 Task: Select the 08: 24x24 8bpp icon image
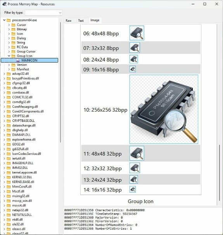(x=134, y=59)
